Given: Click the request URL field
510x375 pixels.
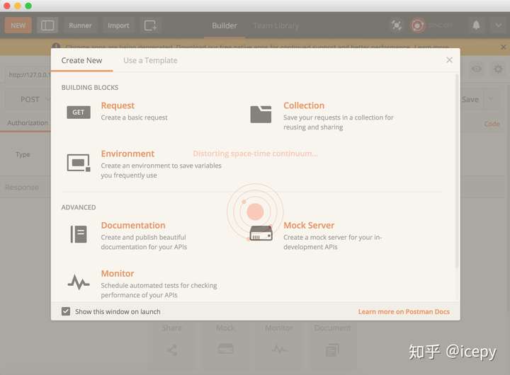Looking at the screenshot, I should pyautogui.click(x=28, y=75).
